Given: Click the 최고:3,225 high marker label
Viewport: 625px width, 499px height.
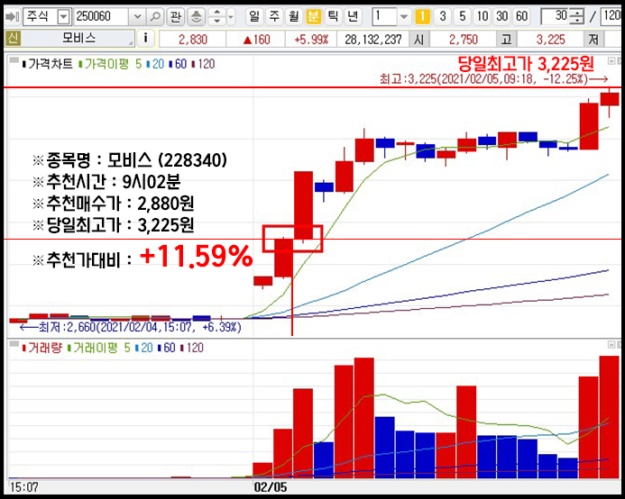Looking at the screenshot, I should (493, 79).
